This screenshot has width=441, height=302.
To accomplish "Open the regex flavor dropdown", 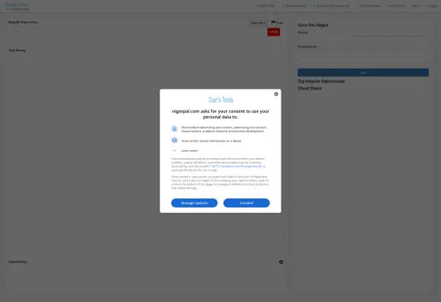I will [258, 22].
